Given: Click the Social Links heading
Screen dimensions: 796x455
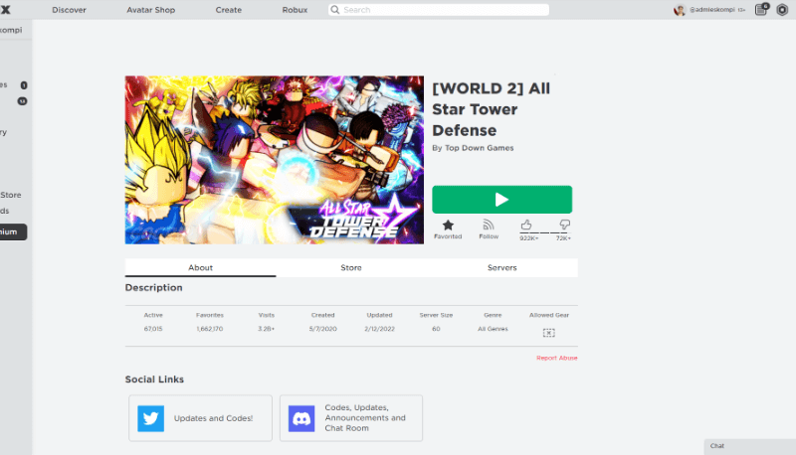Looking at the screenshot, I should (154, 379).
